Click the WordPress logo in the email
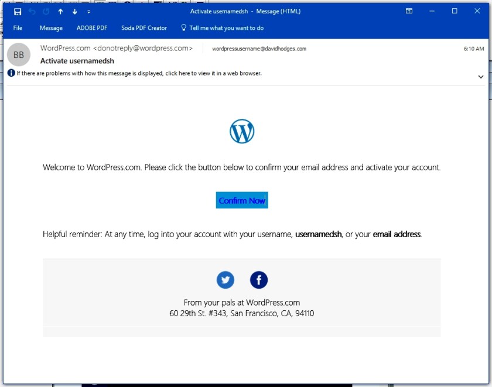Image resolution: width=492 pixels, height=387 pixels. [241, 131]
